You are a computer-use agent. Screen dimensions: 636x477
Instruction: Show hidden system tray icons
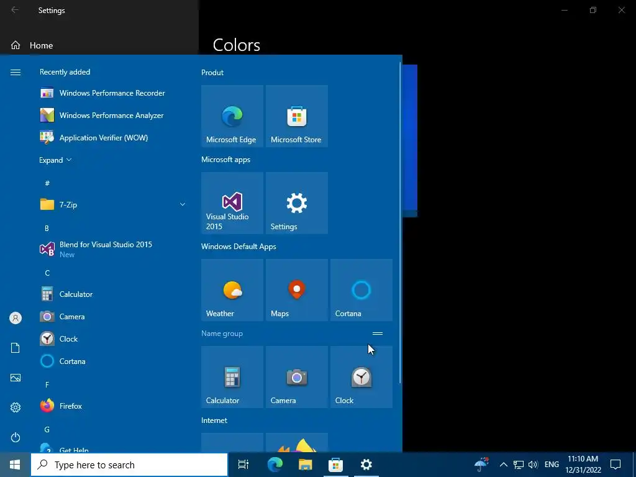coord(503,465)
